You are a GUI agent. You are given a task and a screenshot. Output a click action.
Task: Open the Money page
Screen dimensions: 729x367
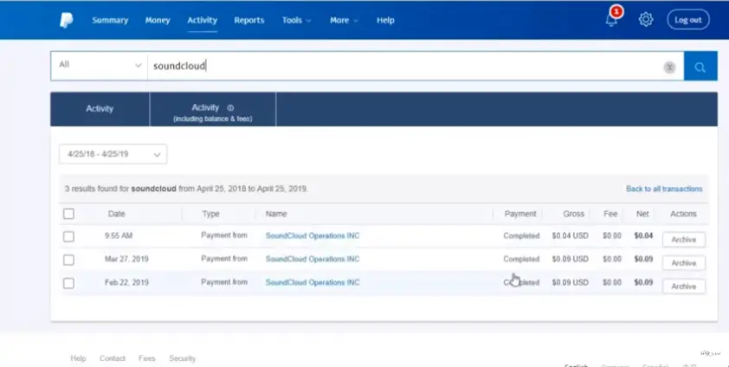[158, 21]
